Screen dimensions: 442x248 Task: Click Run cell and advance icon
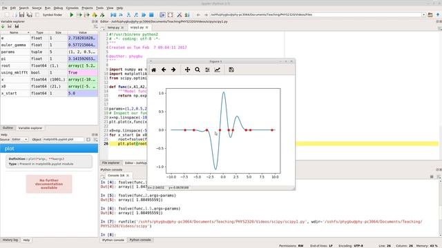[x=87, y=14]
